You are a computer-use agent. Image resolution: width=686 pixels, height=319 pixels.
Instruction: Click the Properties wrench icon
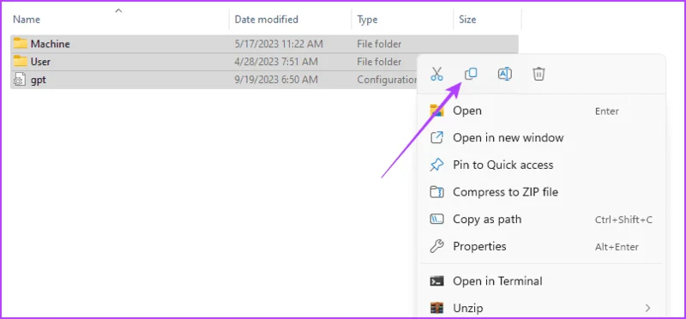(x=436, y=246)
